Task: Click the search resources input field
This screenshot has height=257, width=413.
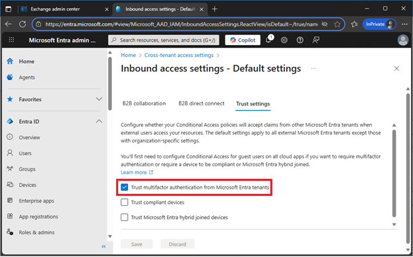Action: click(x=164, y=40)
